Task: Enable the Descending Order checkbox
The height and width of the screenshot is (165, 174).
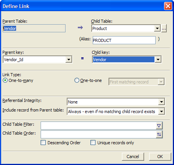Action: point(43,143)
